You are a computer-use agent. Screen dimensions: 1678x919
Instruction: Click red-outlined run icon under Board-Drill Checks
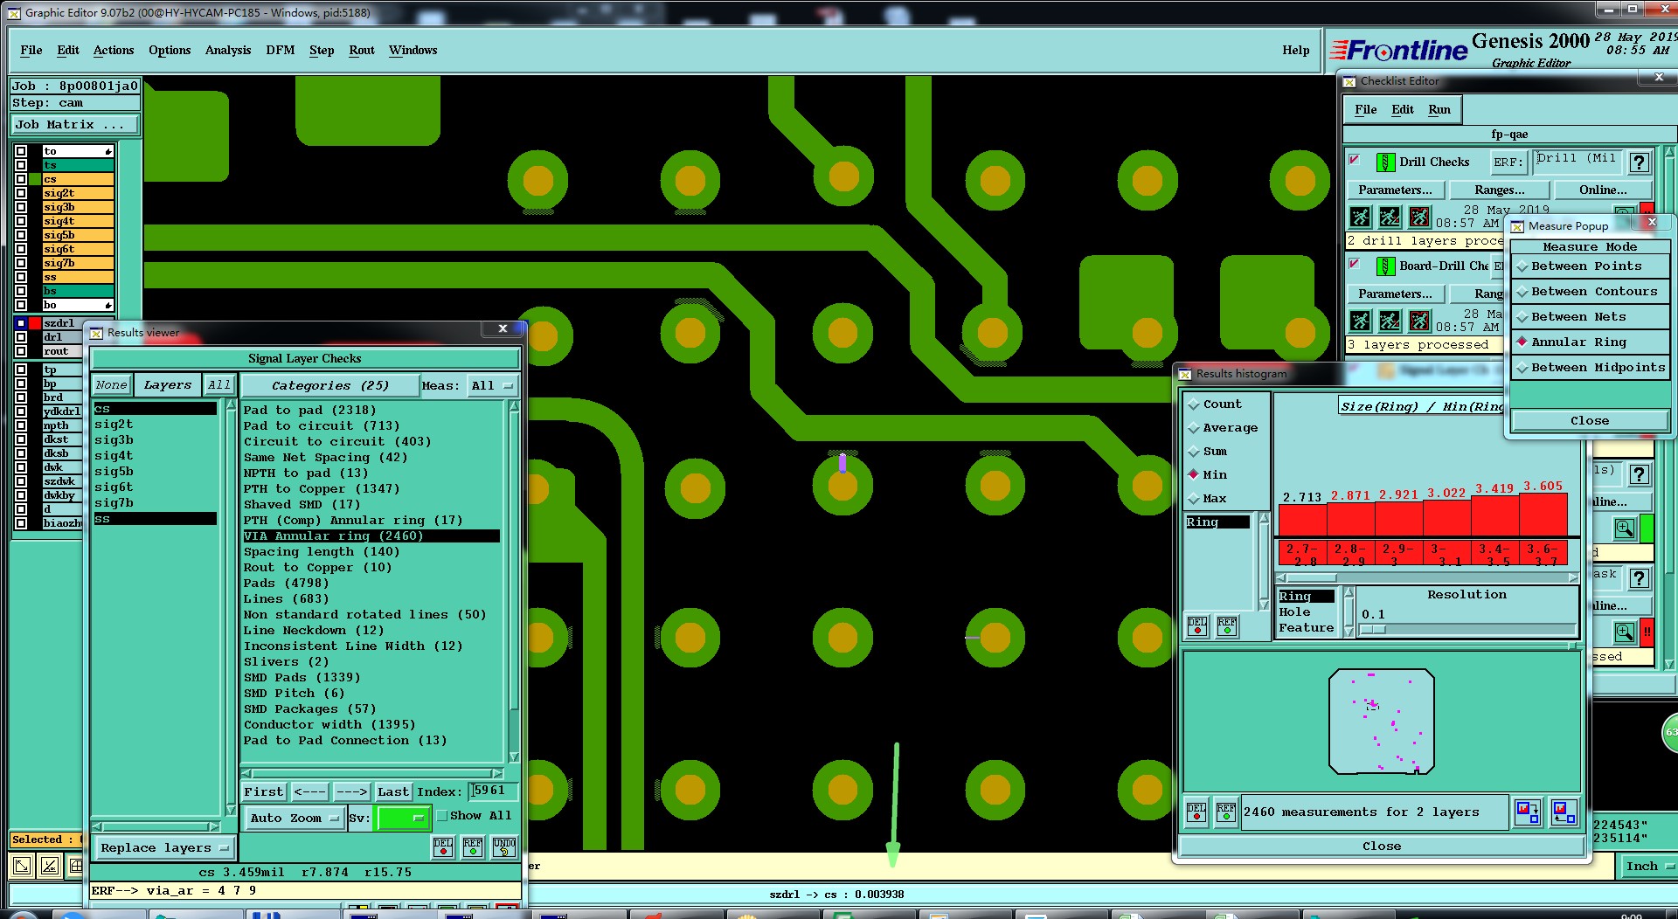coord(1419,320)
